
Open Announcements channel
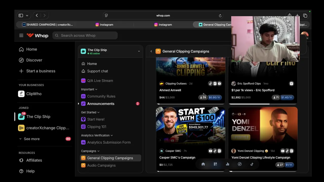tap(110, 104)
